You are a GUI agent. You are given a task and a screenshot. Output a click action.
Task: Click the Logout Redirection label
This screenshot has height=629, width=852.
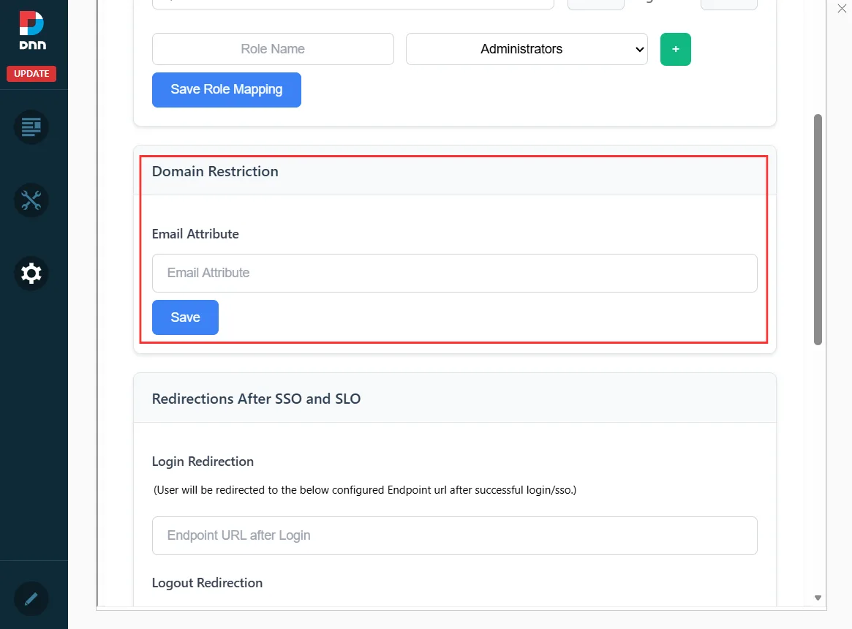point(207,583)
